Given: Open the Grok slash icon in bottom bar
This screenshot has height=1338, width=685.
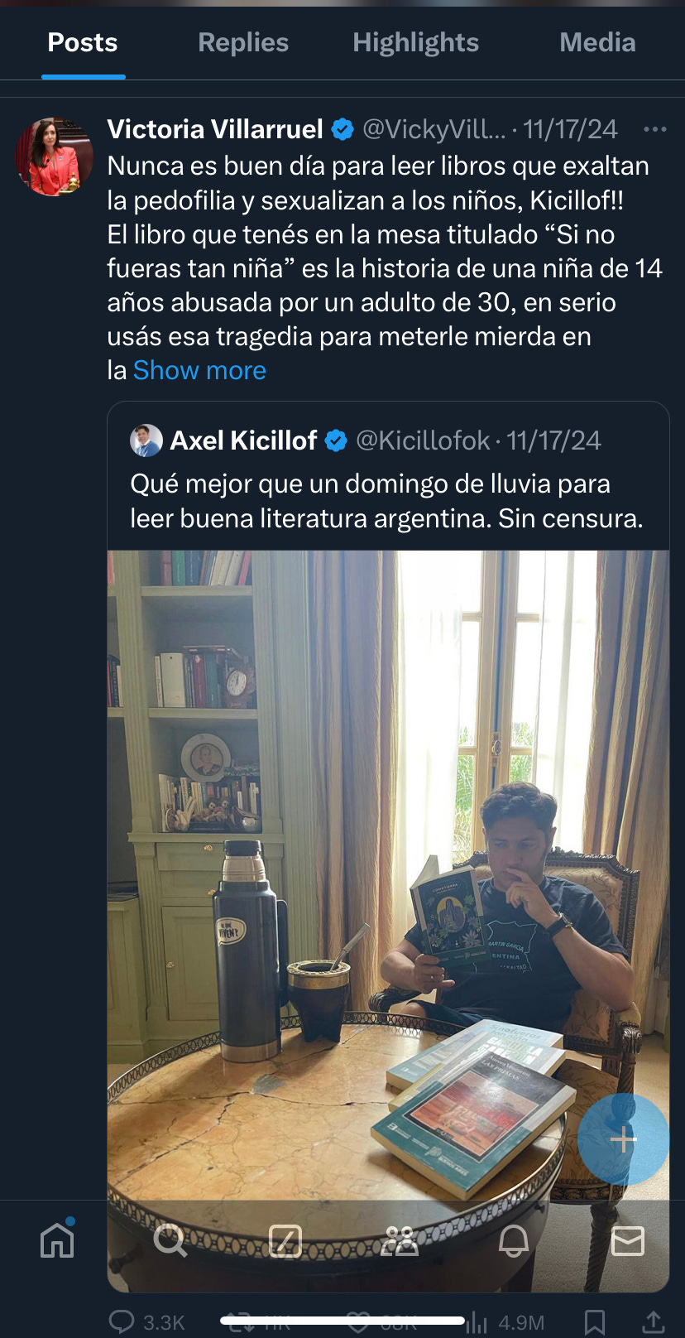Looking at the screenshot, I should coord(285,1241).
